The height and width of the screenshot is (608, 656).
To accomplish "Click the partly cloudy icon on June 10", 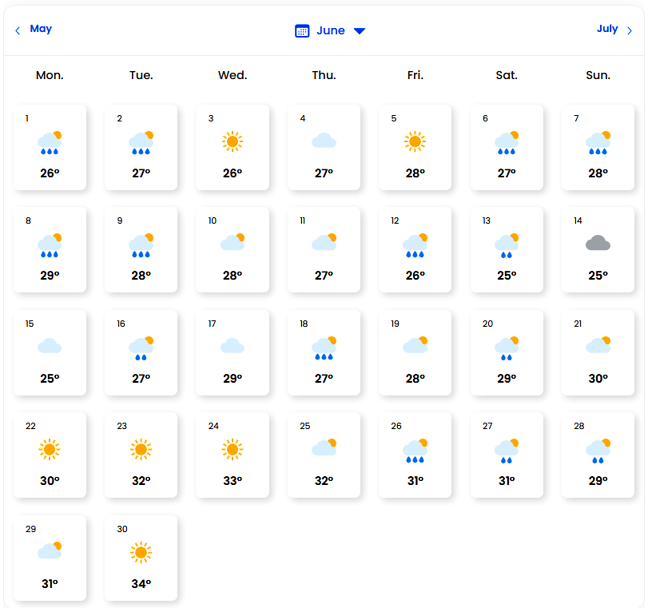I will coord(233,243).
